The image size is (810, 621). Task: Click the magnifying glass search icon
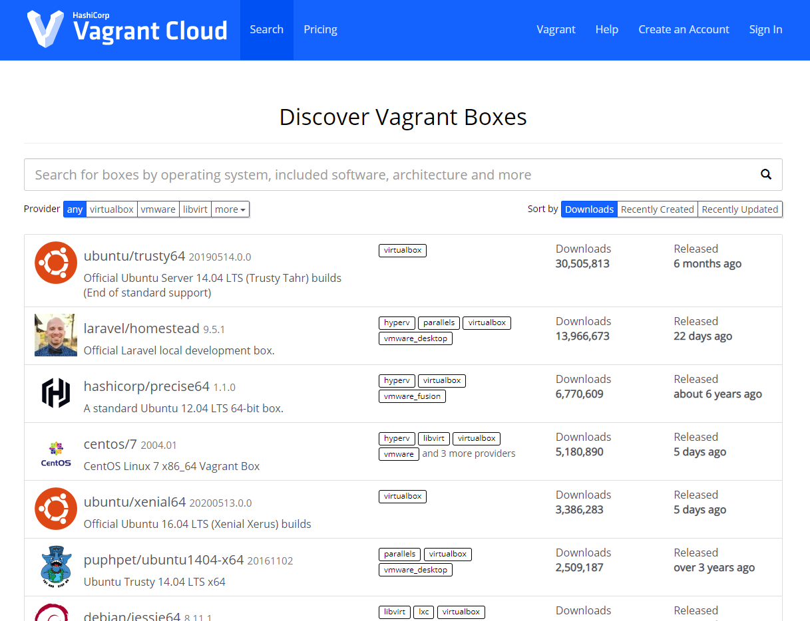pos(766,175)
